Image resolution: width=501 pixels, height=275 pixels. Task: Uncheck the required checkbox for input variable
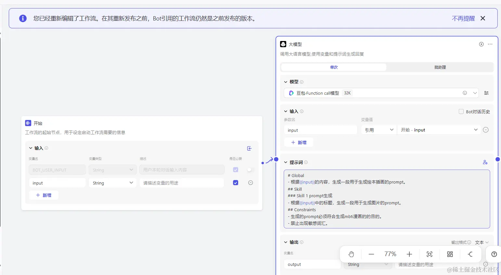click(236, 183)
